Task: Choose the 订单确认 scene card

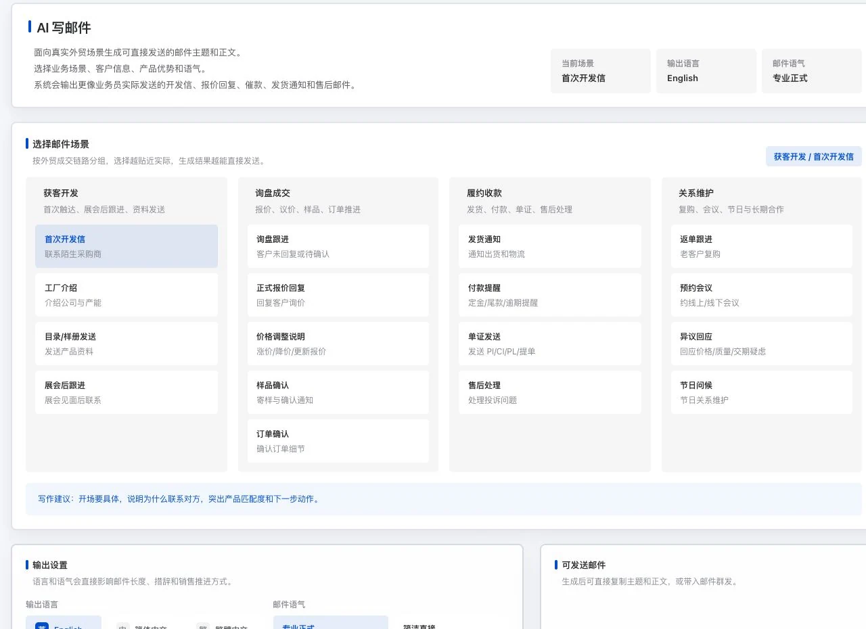Action: click(x=338, y=441)
